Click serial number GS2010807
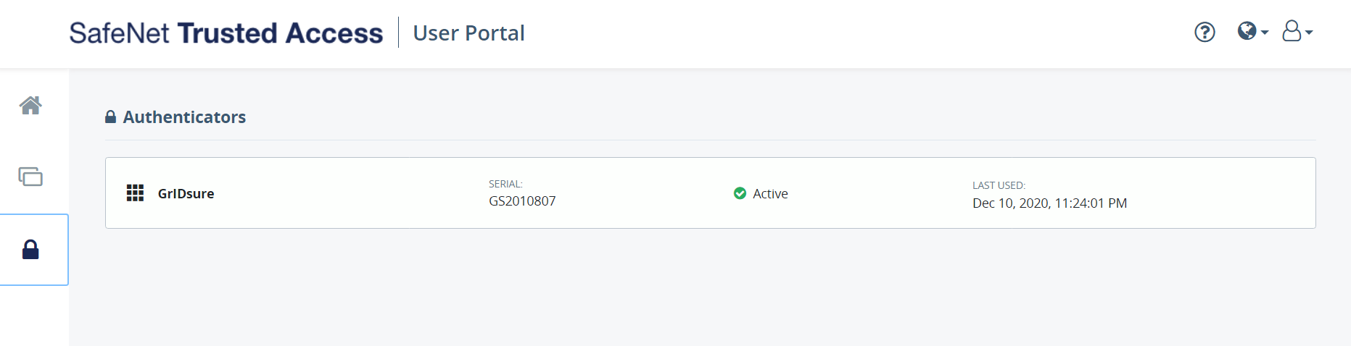Image resolution: width=1351 pixels, height=346 pixels. [x=522, y=201]
